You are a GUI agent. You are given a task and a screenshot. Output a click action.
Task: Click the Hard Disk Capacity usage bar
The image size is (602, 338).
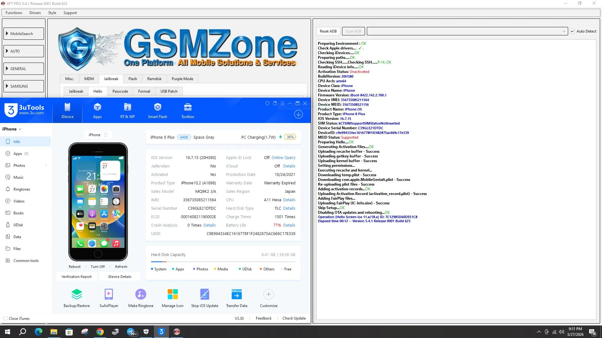(223, 262)
